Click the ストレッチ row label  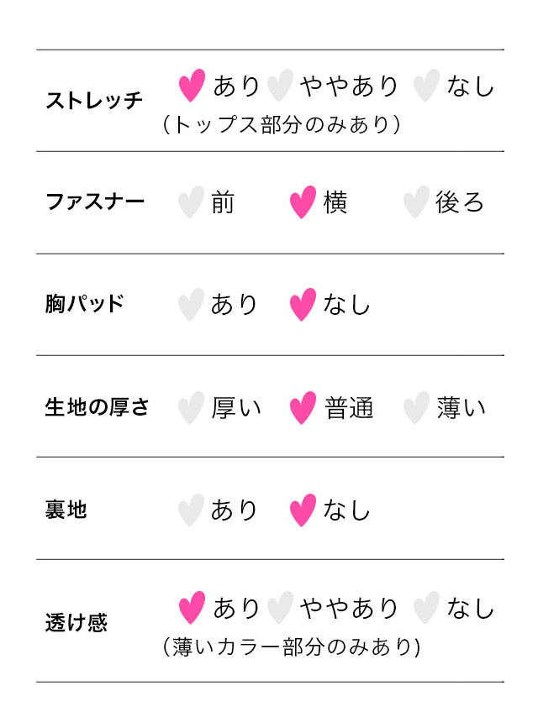94,100
